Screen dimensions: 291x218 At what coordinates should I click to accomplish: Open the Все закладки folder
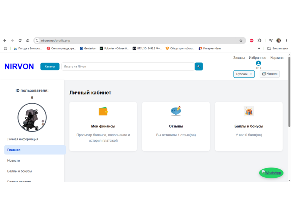tap(278, 48)
